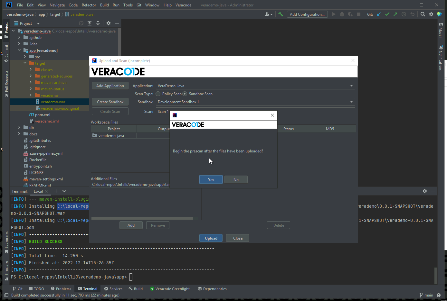This screenshot has width=447, height=301.
Task: Open the Add Configuration dropdown
Action: 307,14
